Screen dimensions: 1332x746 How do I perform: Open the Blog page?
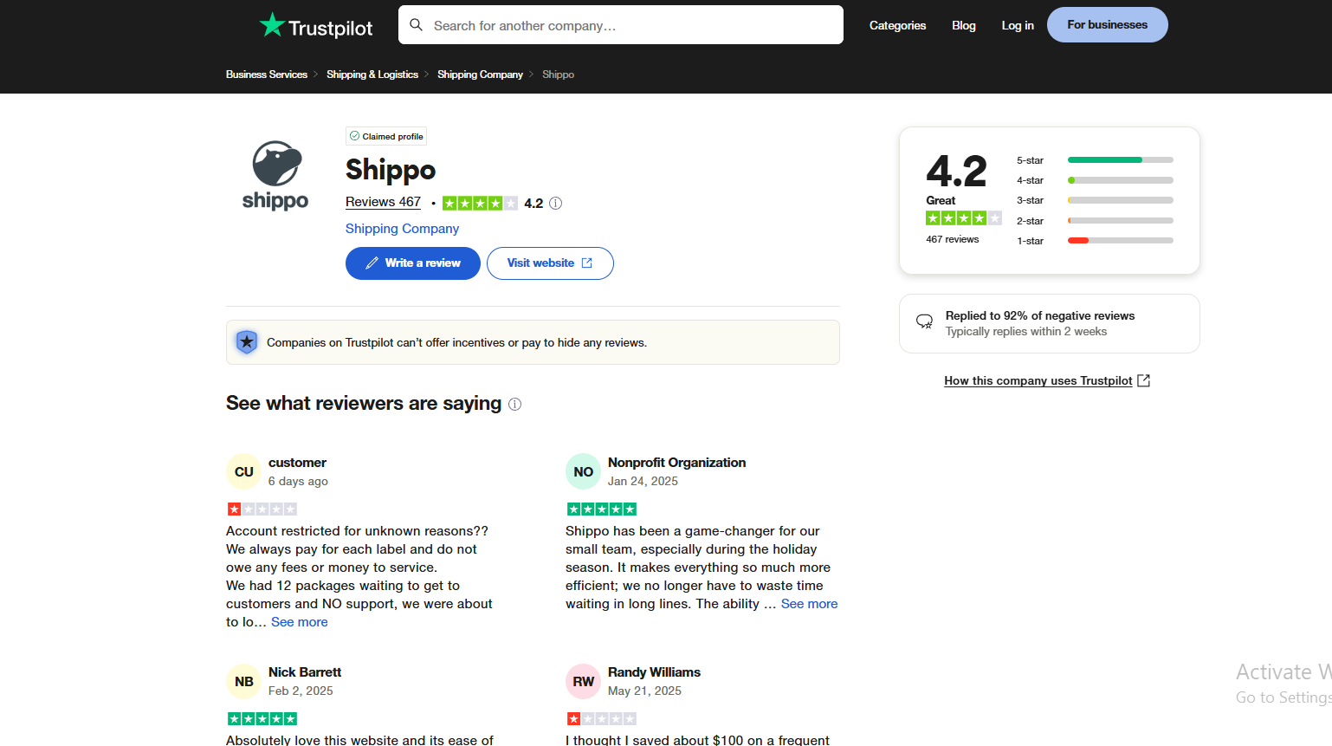click(x=964, y=25)
